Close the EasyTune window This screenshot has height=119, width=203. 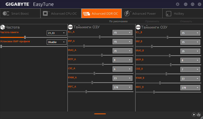click(200, 4)
